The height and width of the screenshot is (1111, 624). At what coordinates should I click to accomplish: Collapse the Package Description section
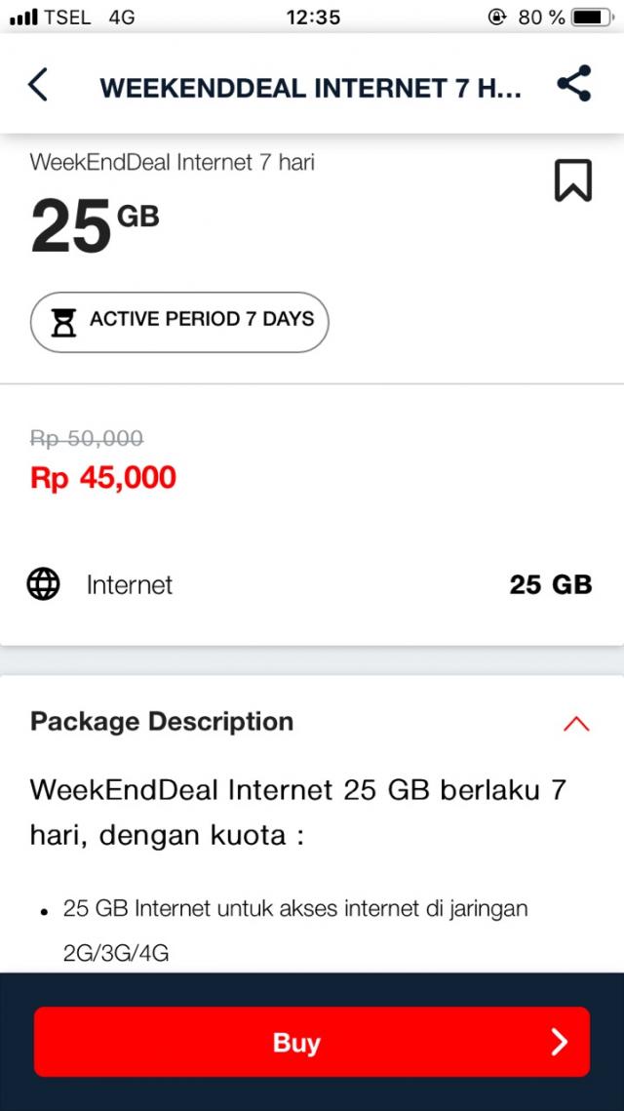click(x=576, y=723)
